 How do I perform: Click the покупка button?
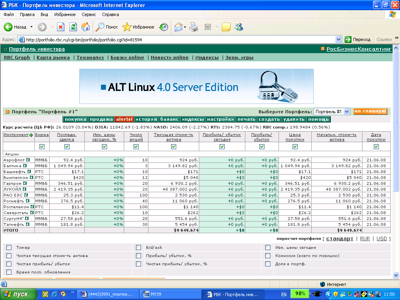click(x=75, y=119)
